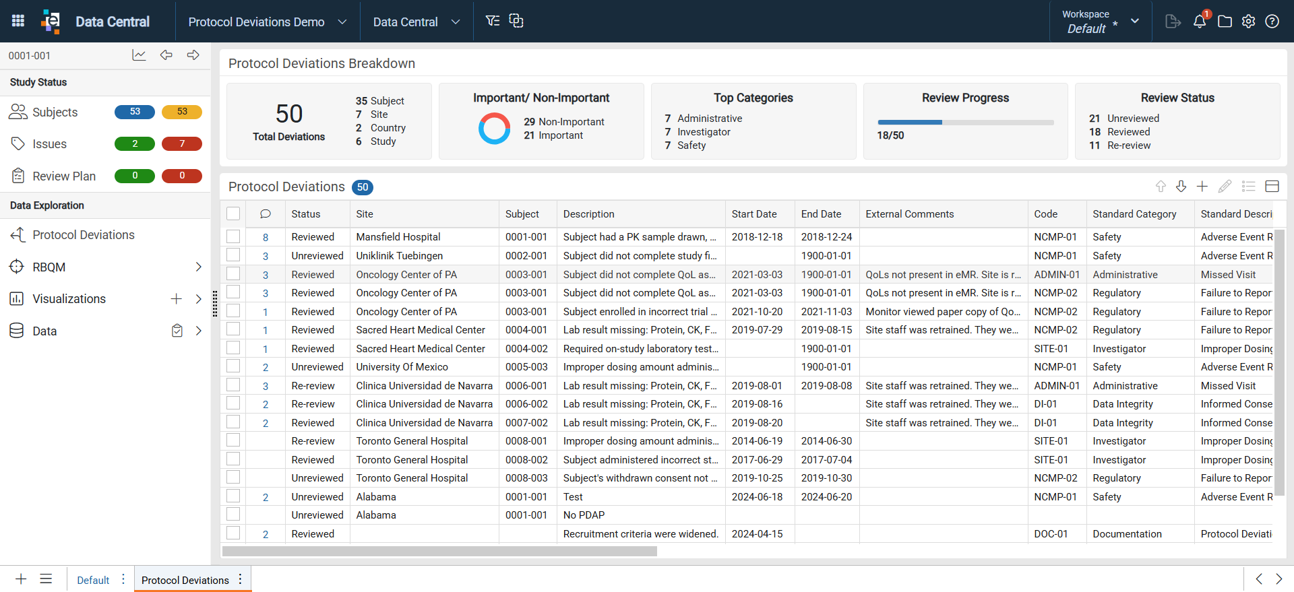This screenshot has width=1294, height=592.
Task: Go to next subject arrow
Action: pos(193,55)
